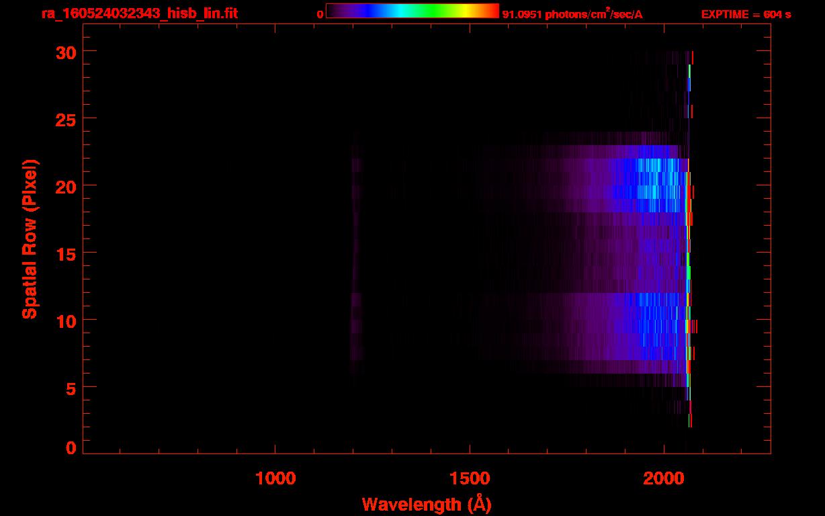Click the EXPTIME = 604 s text

pyautogui.click(x=746, y=14)
